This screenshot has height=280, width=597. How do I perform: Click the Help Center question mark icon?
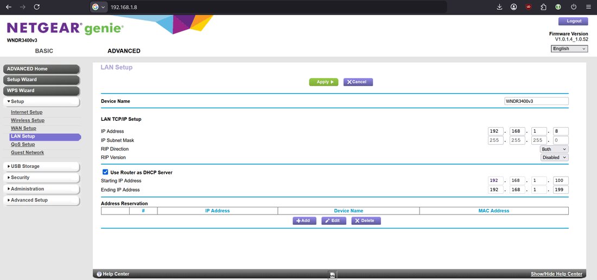click(99, 274)
